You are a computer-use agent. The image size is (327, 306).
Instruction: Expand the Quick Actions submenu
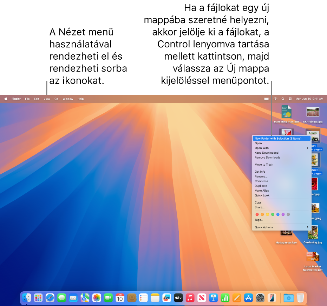[281, 227]
